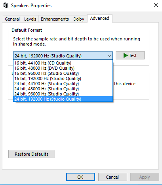Click the Advanced tab
This screenshot has width=162, height=185.
click(100, 18)
